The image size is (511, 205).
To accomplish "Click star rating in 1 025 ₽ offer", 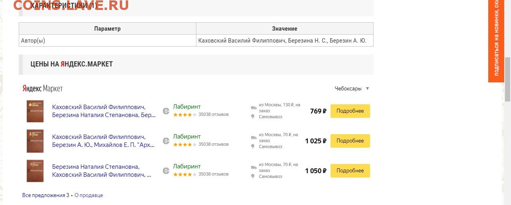I will [185, 144].
